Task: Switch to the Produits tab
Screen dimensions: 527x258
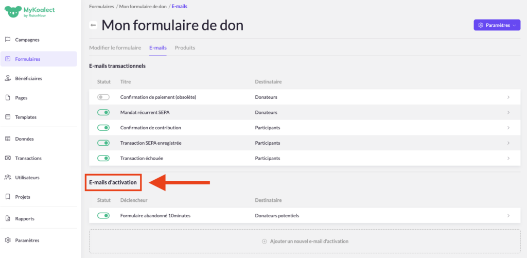Action: pyautogui.click(x=185, y=48)
